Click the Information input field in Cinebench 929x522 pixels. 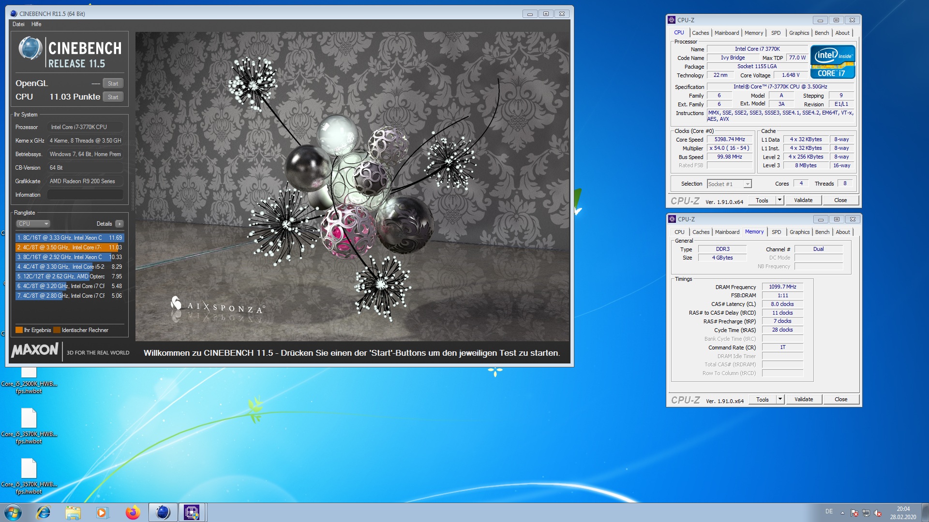click(x=85, y=195)
